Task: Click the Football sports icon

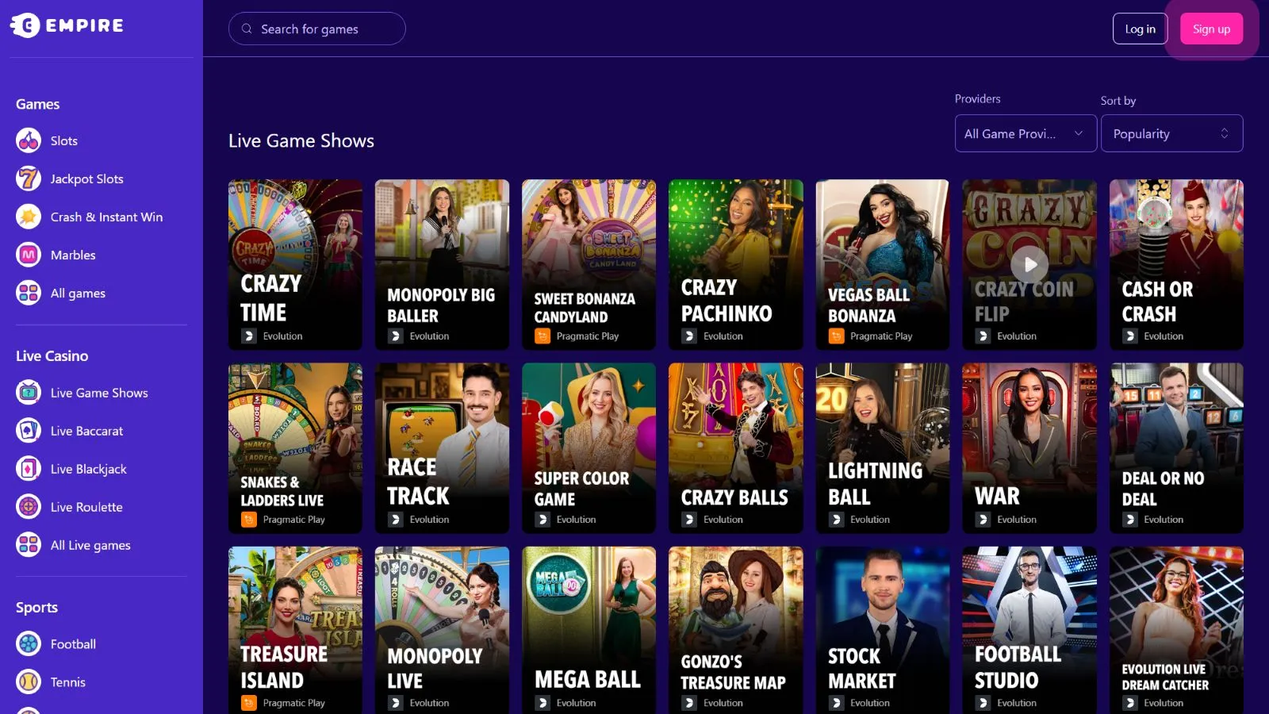Action: [29, 644]
